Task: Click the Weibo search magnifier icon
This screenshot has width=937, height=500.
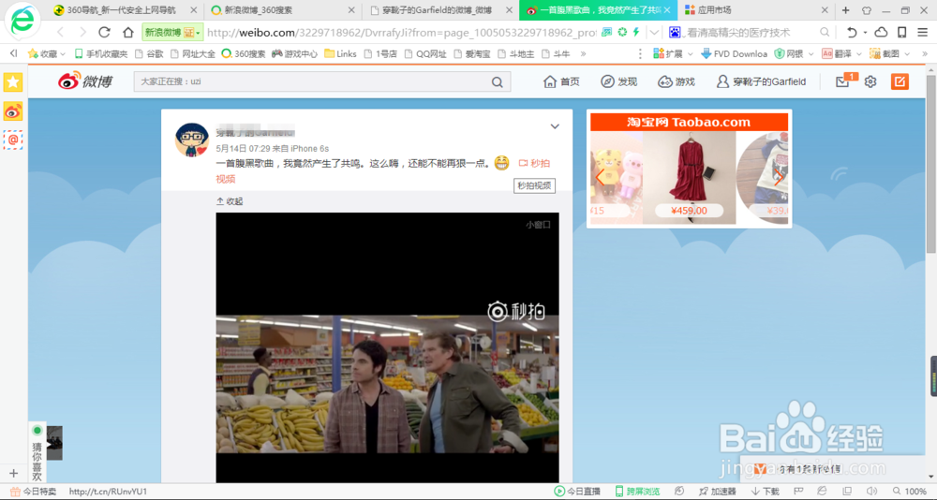Action: (x=498, y=81)
